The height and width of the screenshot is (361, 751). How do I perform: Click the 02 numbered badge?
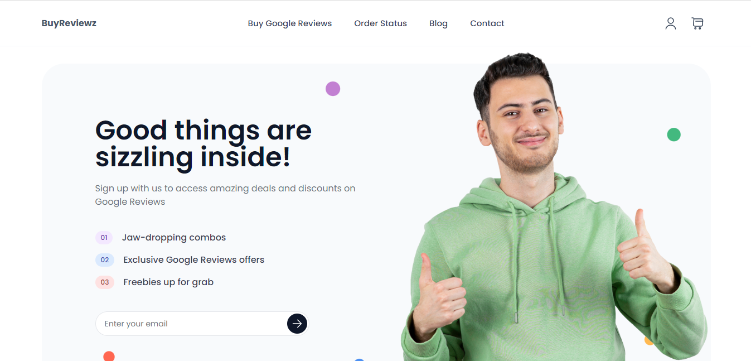coord(105,260)
